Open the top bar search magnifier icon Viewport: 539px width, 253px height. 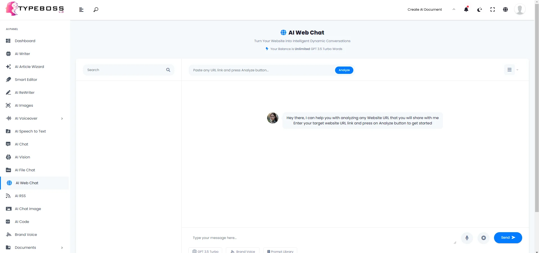tap(96, 10)
